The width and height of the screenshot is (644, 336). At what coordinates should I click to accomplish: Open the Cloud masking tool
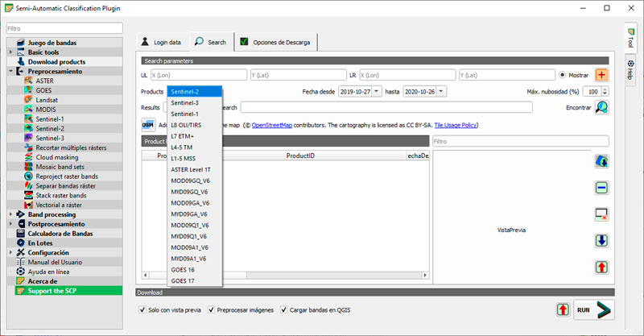pos(56,157)
